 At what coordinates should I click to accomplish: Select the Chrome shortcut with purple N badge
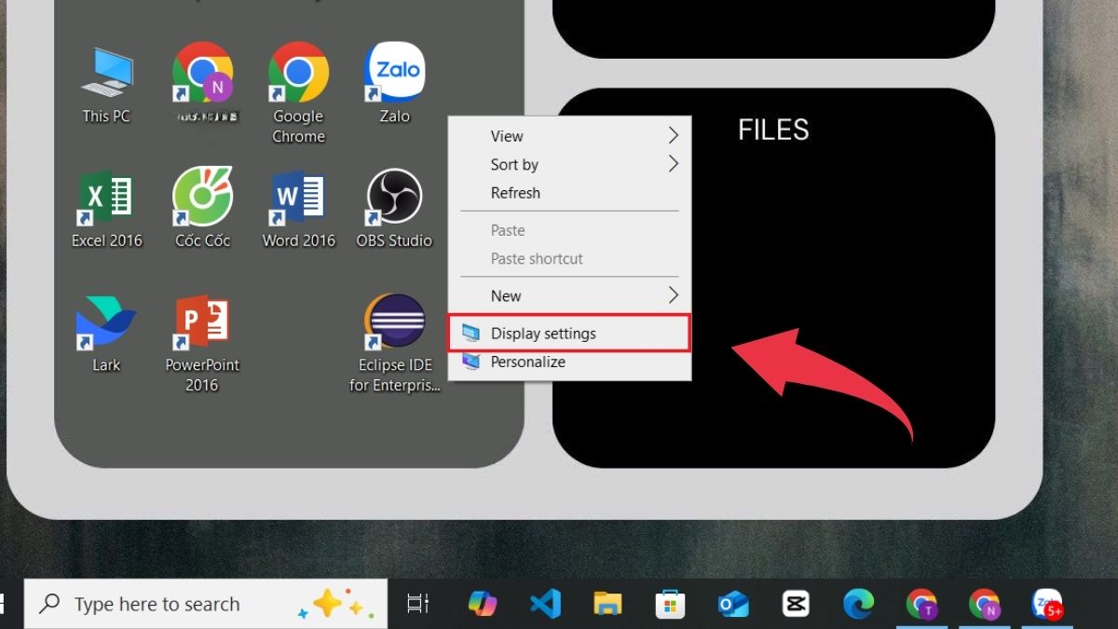(202, 84)
